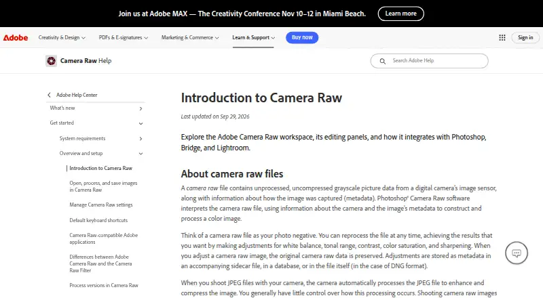
Task: Select System requirements in the sidebar
Action: point(82,138)
